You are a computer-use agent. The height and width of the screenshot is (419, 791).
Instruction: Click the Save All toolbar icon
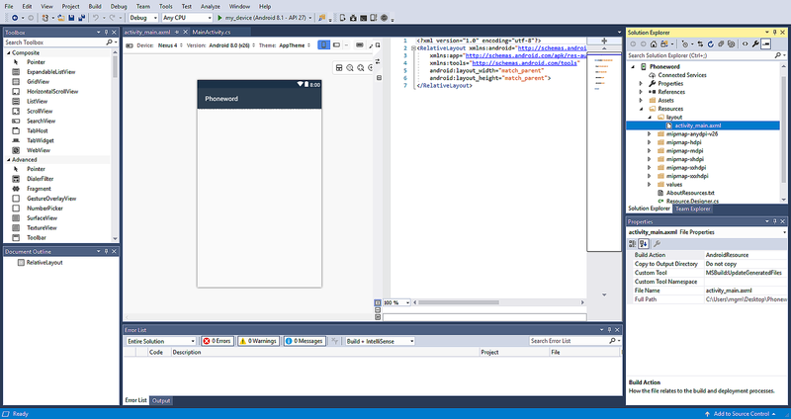[x=80, y=18]
